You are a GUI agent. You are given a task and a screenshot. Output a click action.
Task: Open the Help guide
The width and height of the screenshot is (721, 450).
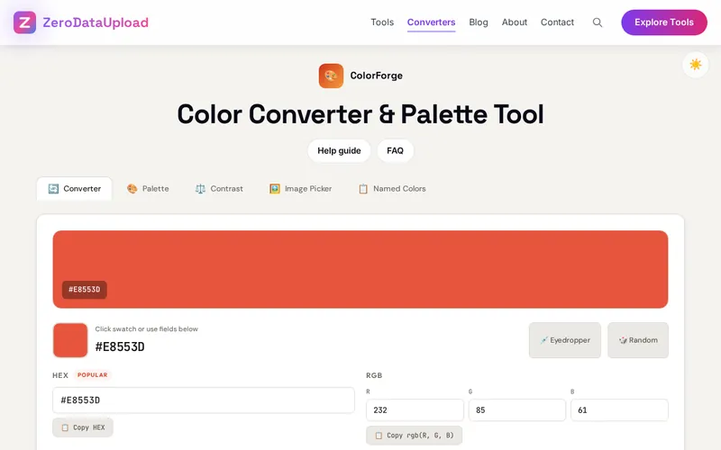pos(339,150)
